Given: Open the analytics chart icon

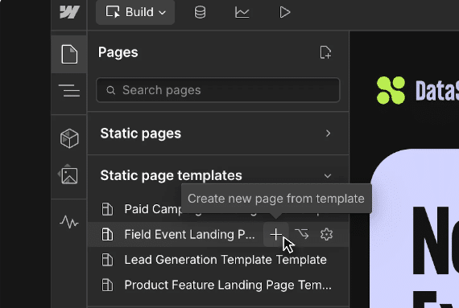Looking at the screenshot, I should [242, 13].
